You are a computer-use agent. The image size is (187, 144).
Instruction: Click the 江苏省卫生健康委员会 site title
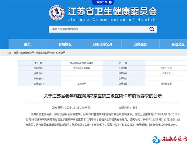[x=112, y=12]
